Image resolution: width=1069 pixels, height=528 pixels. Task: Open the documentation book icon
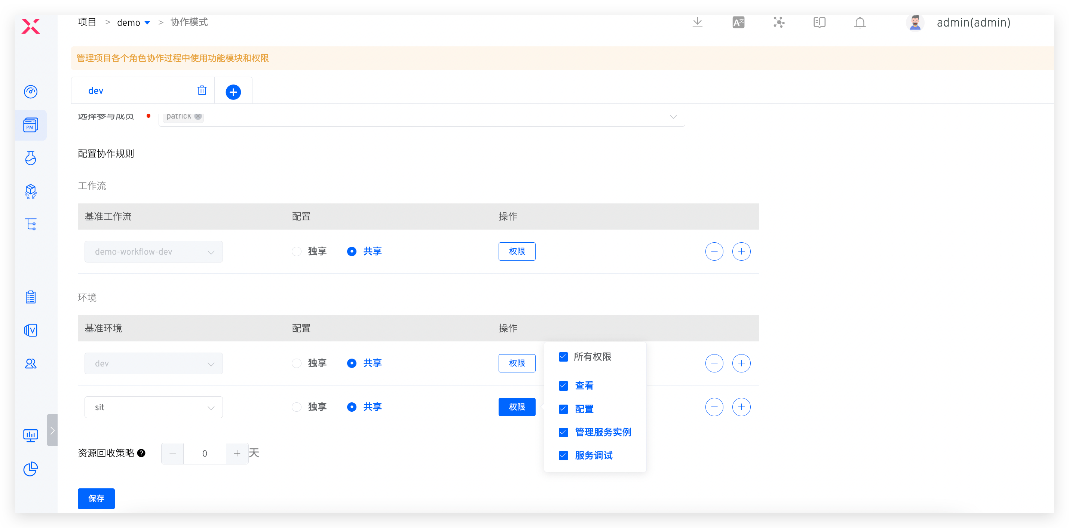tap(819, 22)
